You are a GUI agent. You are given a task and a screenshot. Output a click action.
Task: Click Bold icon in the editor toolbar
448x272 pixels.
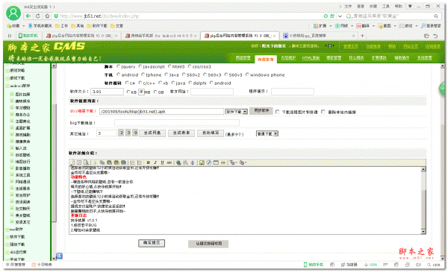(148, 162)
